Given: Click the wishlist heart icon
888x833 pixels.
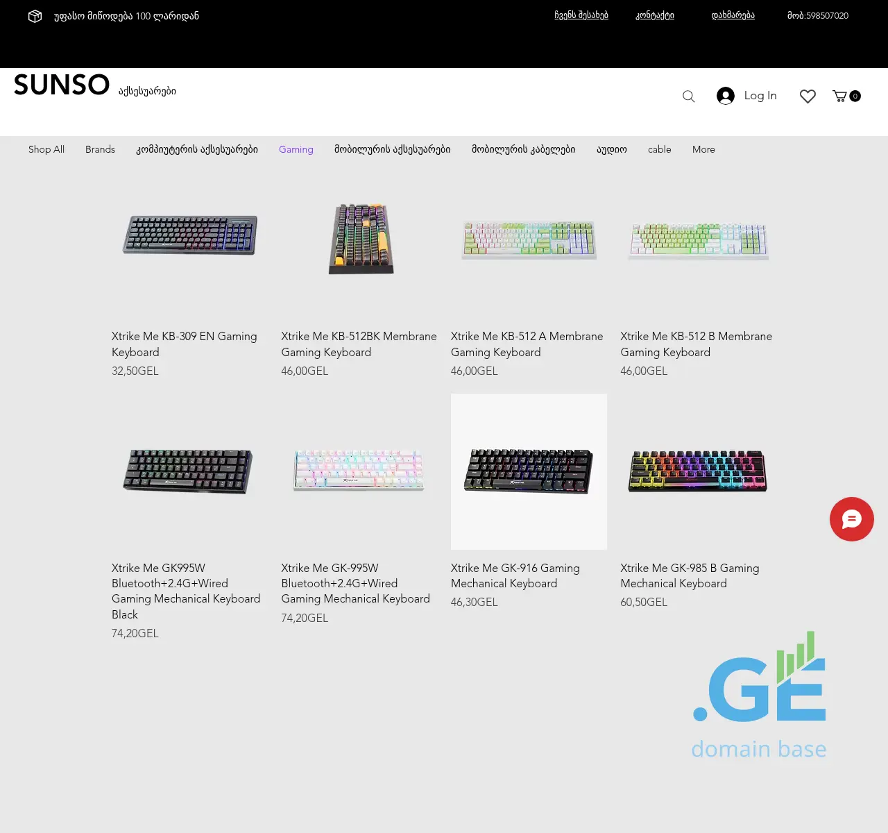Looking at the screenshot, I should coord(807,96).
